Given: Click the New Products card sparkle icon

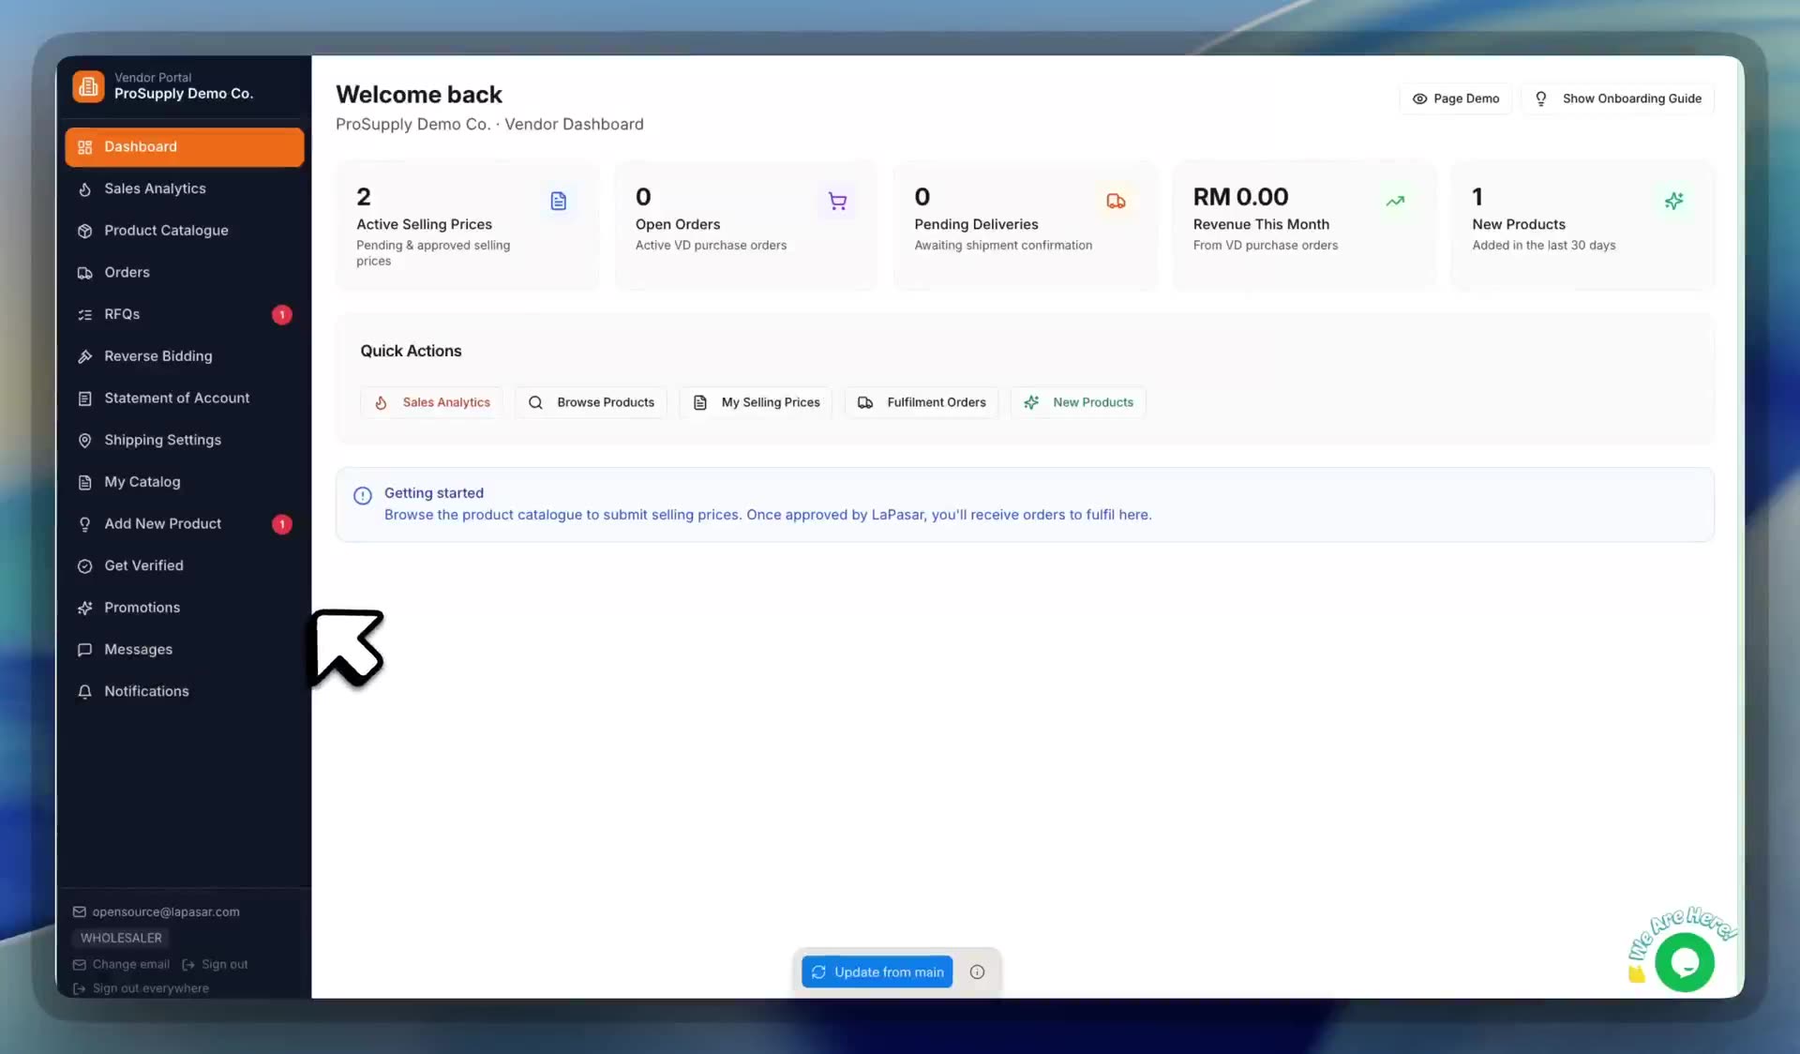Looking at the screenshot, I should [x=1673, y=201].
